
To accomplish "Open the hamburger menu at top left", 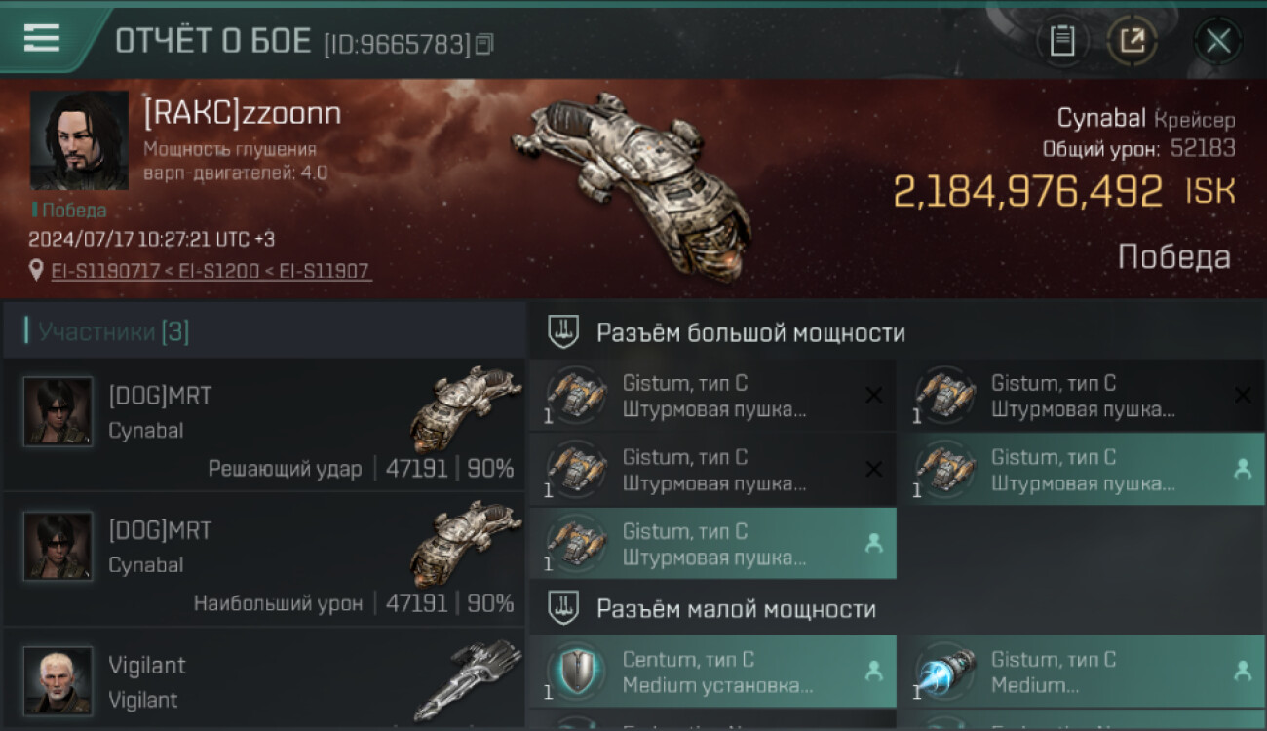I will coord(42,38).
